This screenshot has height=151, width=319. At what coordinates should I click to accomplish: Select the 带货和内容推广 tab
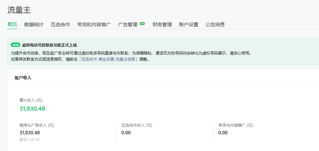94,24
